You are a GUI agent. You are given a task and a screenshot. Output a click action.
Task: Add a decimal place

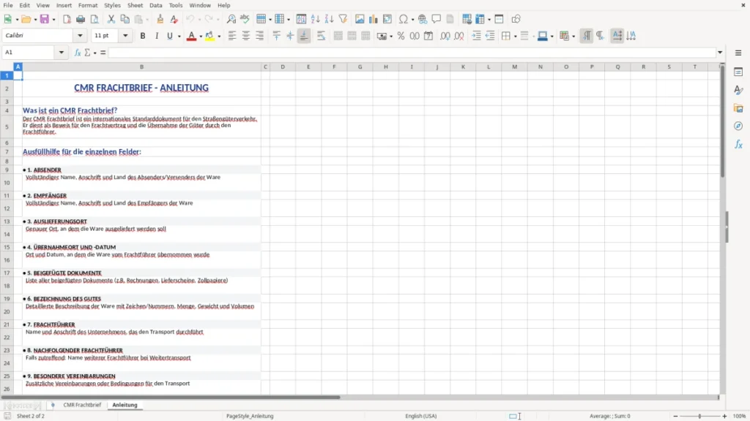click(x=445, y=36)
